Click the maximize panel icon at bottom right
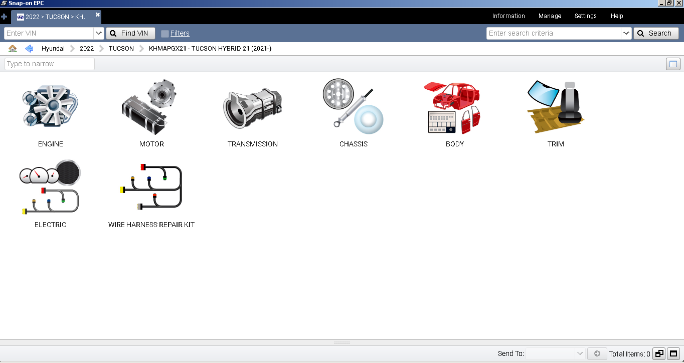Screen dimensions: 684x363 (x=673, y=353)
